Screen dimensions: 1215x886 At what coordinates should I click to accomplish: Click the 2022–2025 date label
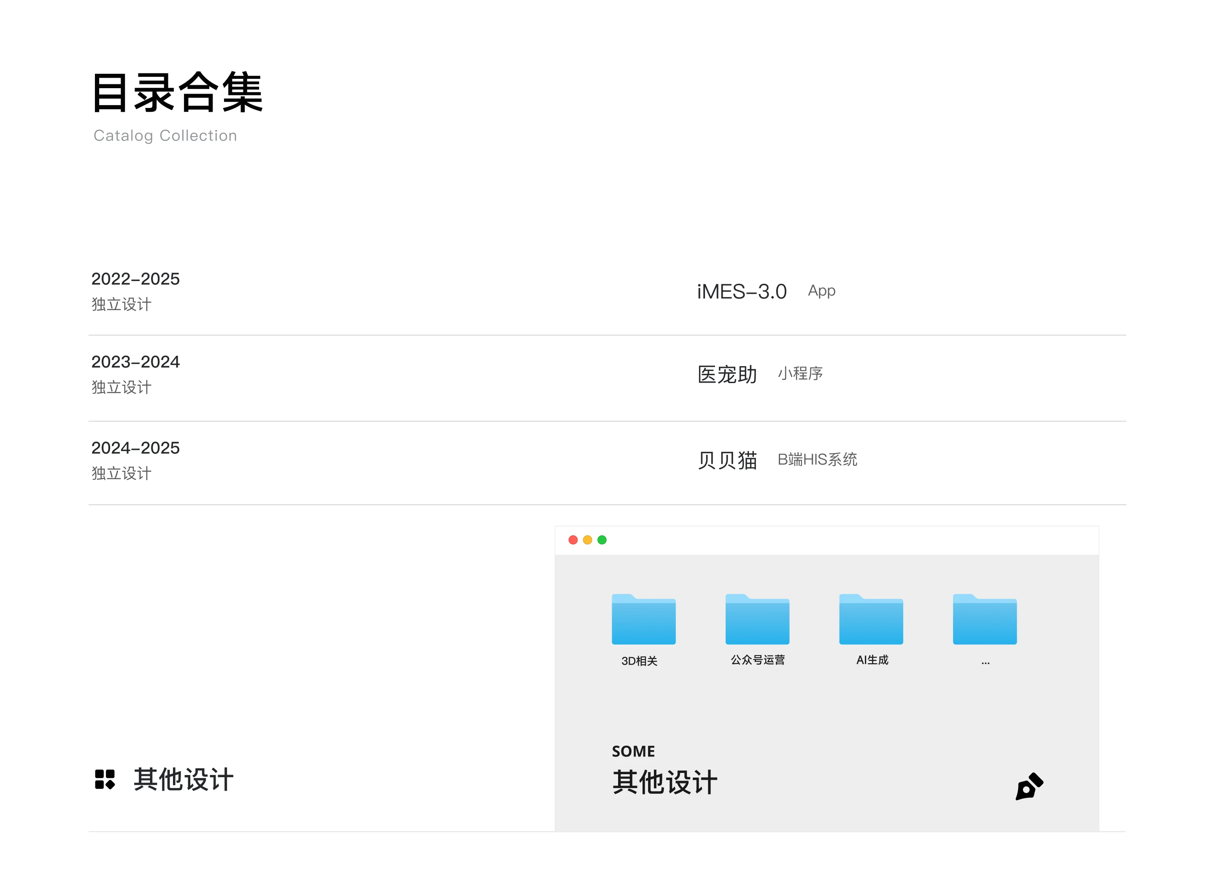[x=135, y=279]
